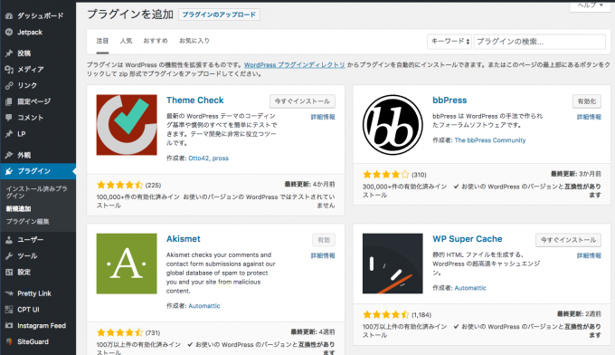615x355 pixels.
Task: Open the Akismet title link
Action: 184,239
